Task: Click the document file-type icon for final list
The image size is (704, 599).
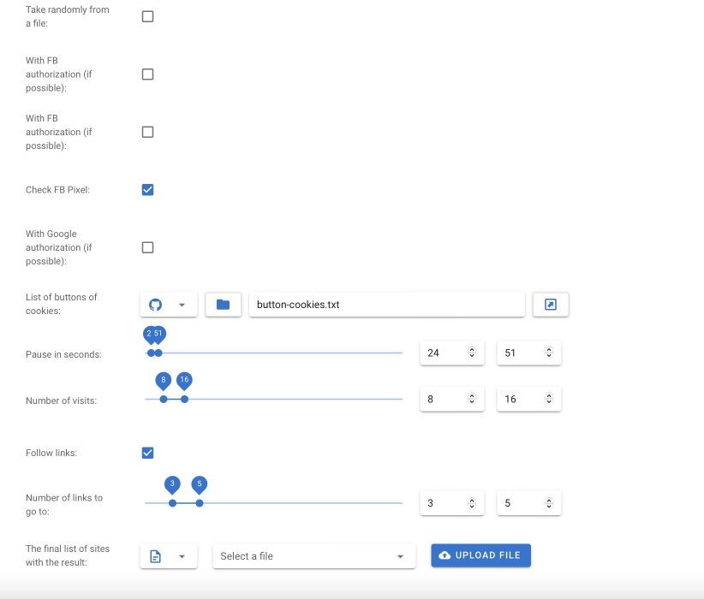Action: (x=155, y=556)
